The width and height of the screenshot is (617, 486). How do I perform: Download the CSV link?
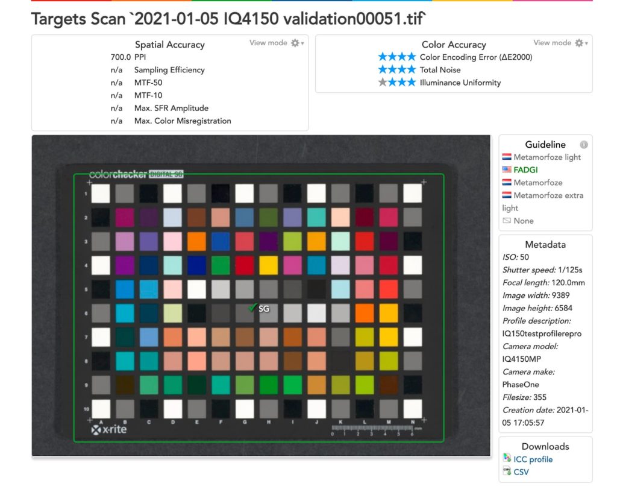tap(521, 472)
